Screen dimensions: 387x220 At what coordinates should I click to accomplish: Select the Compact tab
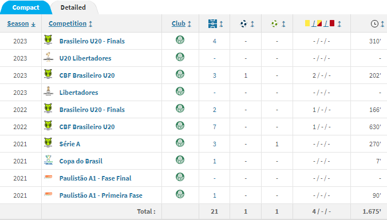26,7
